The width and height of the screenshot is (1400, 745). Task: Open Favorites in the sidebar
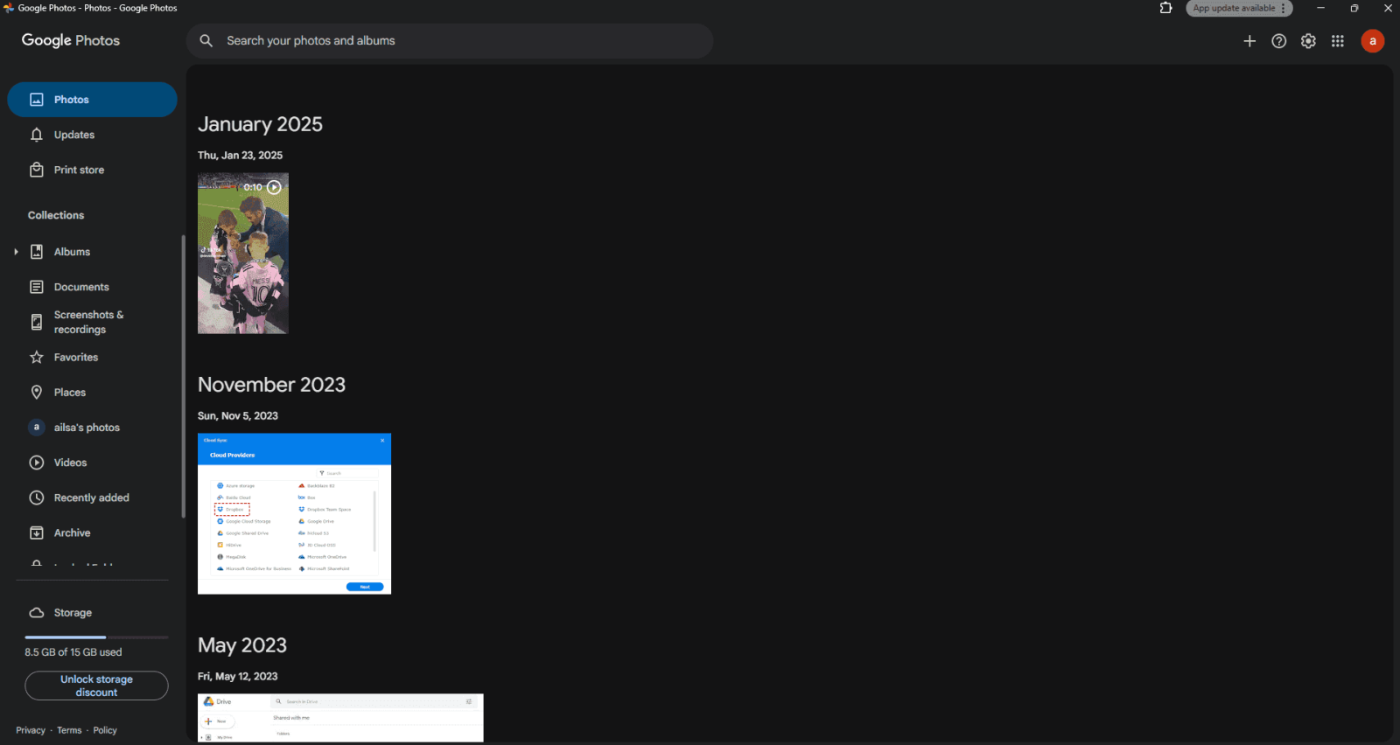(92, 358)
